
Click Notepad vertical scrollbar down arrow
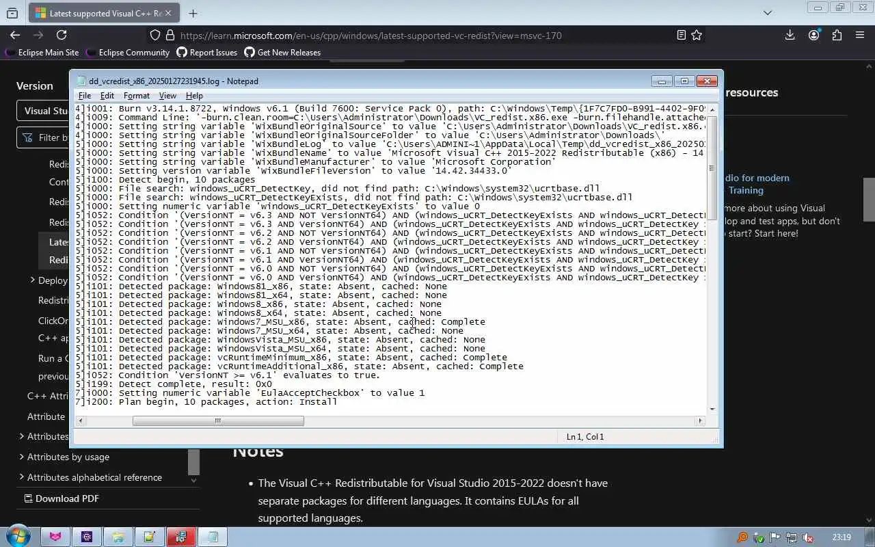712,409
